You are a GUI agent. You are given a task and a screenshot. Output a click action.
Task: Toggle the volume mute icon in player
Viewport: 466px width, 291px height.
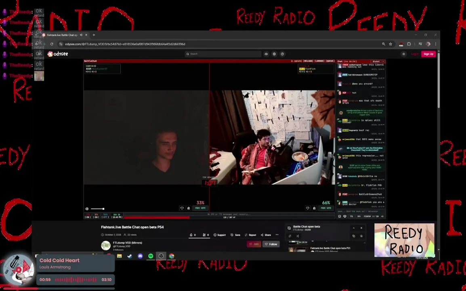tap(87, 209)
